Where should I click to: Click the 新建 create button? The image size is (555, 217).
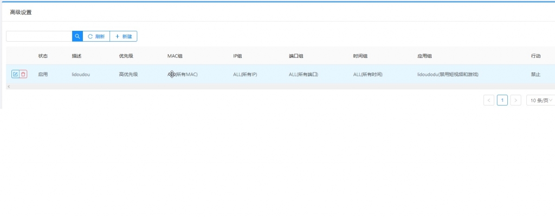click(x=124, y=36)
